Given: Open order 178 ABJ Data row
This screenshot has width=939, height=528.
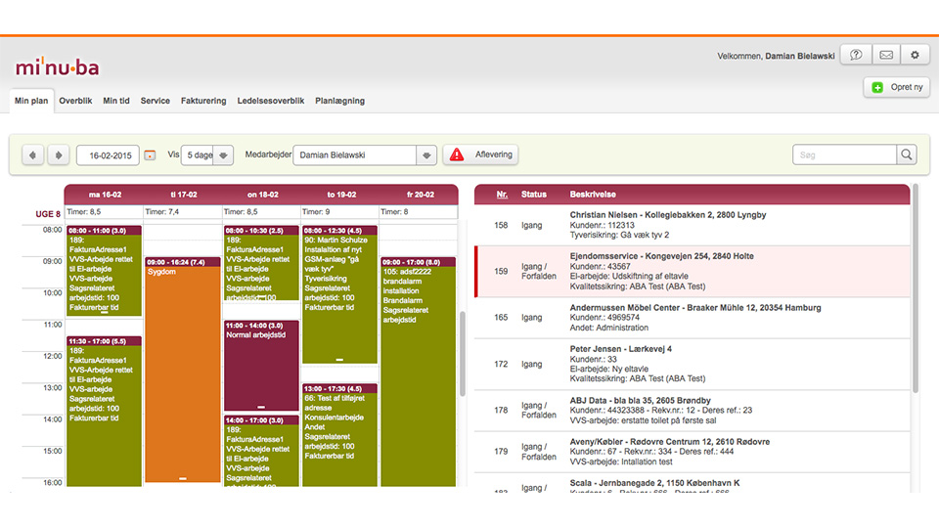Looking at the screenshot, I should 693,410.
